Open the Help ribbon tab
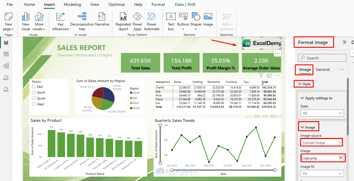The width and height of the screenshot is (354, 181). click(x=138, y=4)
